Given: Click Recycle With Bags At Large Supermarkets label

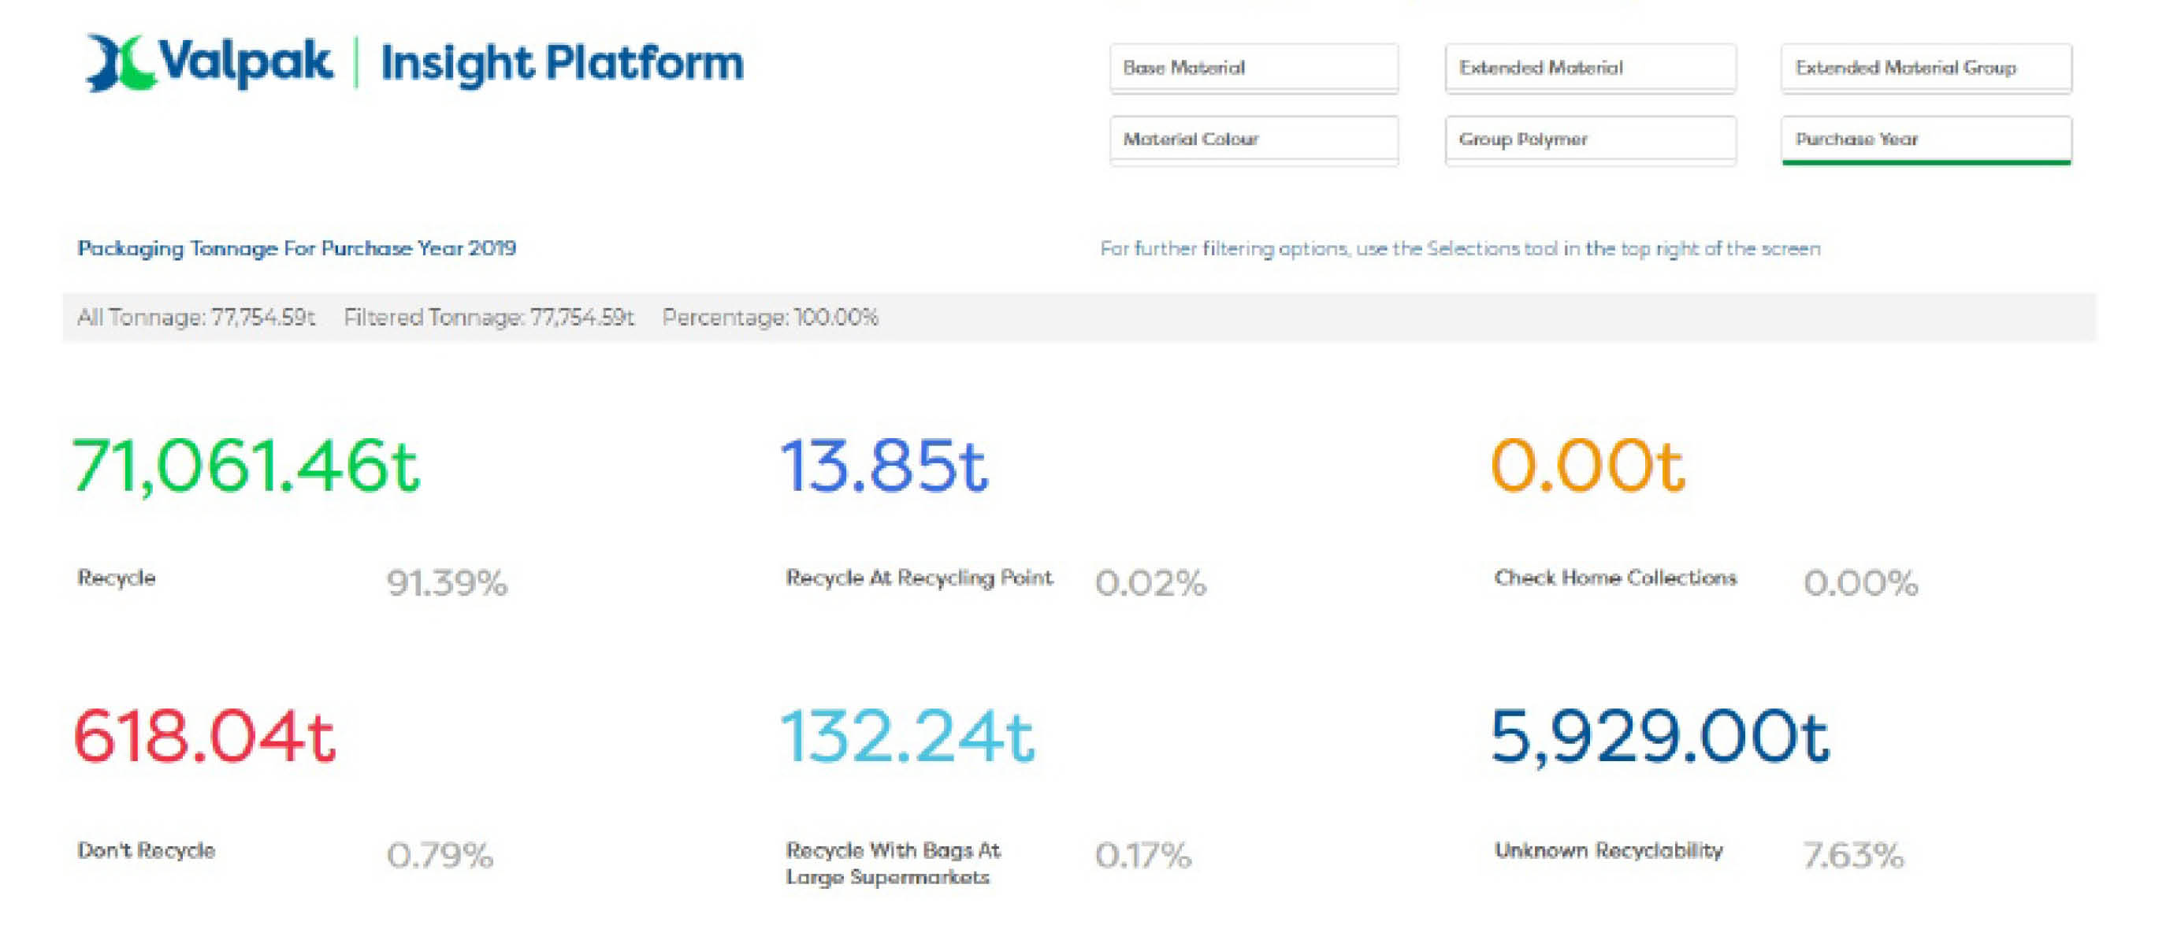Looking at the screenshot, I should click(x=892, y=863).
